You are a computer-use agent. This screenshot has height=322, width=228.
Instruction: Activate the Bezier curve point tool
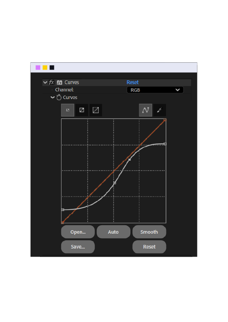pos(145,110)
